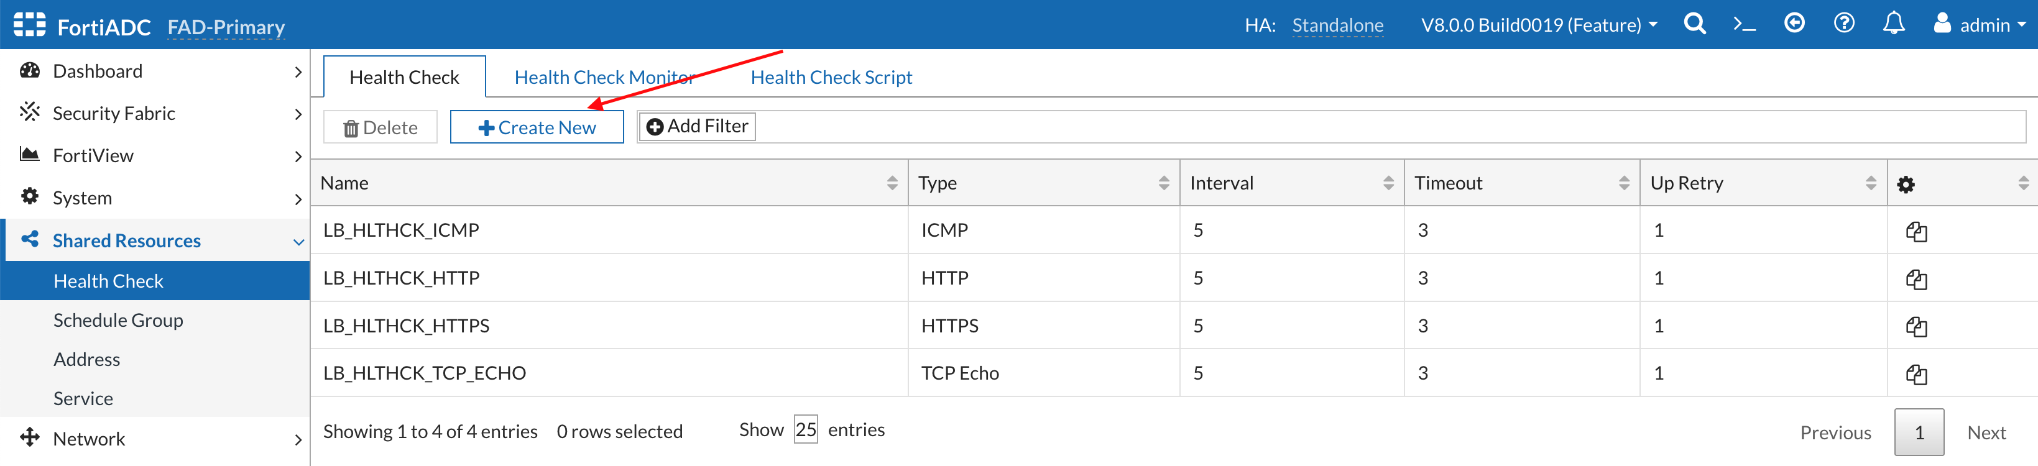This screenshot has width=2038, height=466.
Task: Click the Network arrows icon
Action: coord(30,437)
